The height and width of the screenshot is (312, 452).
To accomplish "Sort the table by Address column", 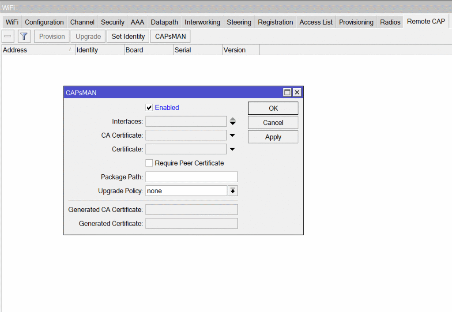I will pos(38,50).
